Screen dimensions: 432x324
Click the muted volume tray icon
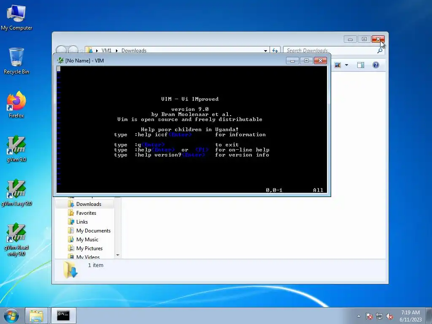click(389, 316)
